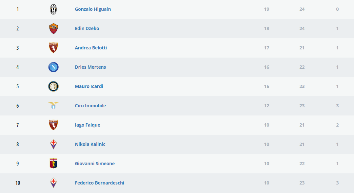
Task: Open the Ciro Immobile player link
Action: coord(90,106)
